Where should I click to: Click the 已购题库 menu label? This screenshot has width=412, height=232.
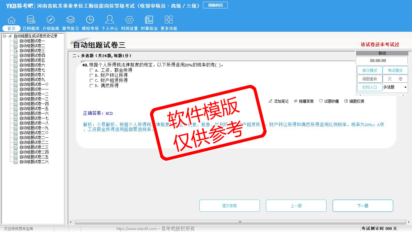point(31,28)
